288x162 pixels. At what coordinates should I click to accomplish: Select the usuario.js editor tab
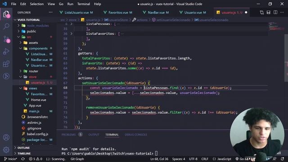click(x=232, y=13)
